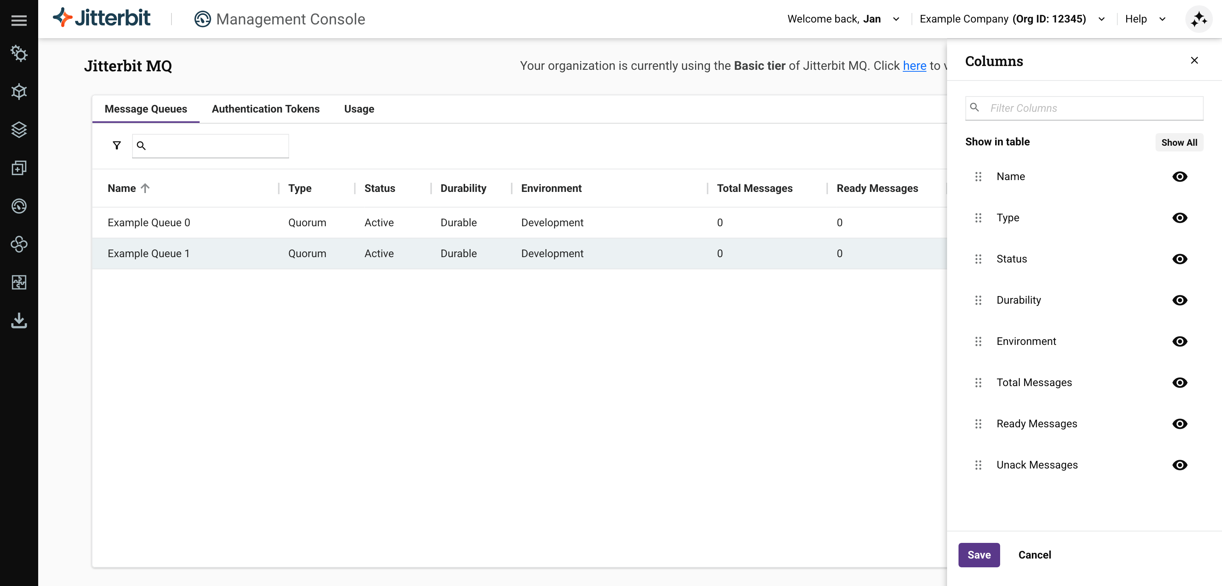Open the API Manager cube icon
Image resolution: width=1222 pixels, height=586 pixels.
click(x=19, y=92)
